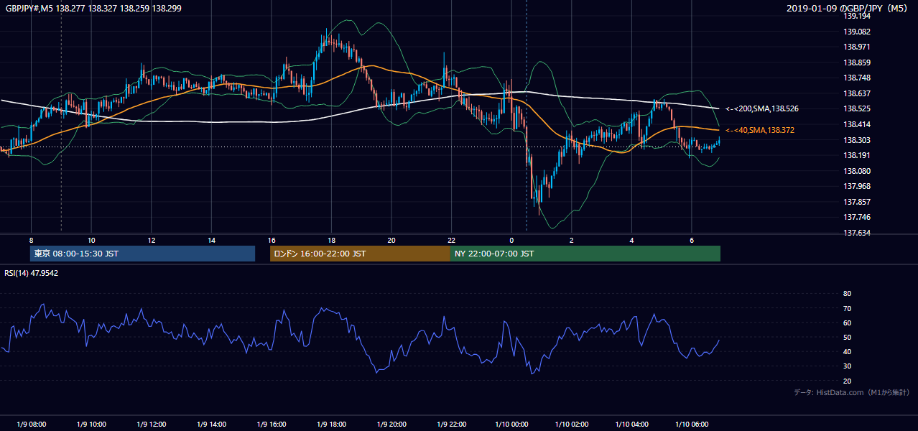Click RSI scale level 40
The width and height of the screenshot is (918, 431).
[x=847, y=351]
